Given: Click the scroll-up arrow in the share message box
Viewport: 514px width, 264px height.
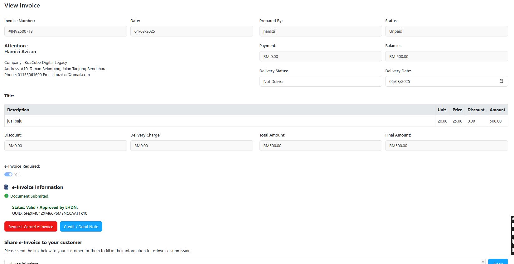Looking at the screenshot, I should pyautogui.click(x=483, y=262).
